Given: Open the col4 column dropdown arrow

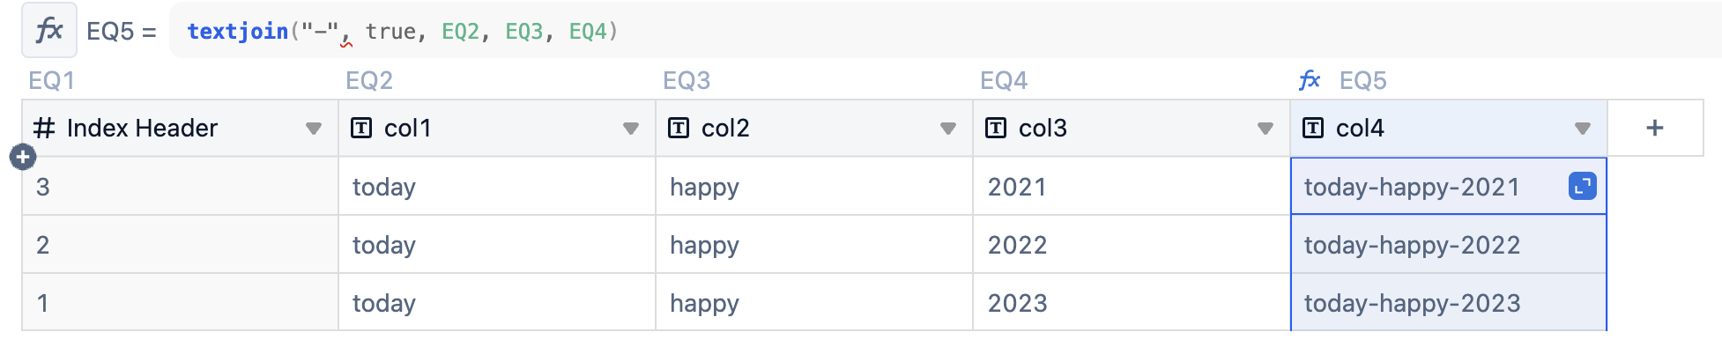Looking at the screenshot, I should [x=1582, y=129].
